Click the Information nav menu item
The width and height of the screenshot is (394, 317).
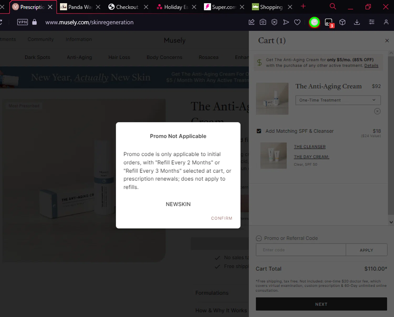[79, 39]
